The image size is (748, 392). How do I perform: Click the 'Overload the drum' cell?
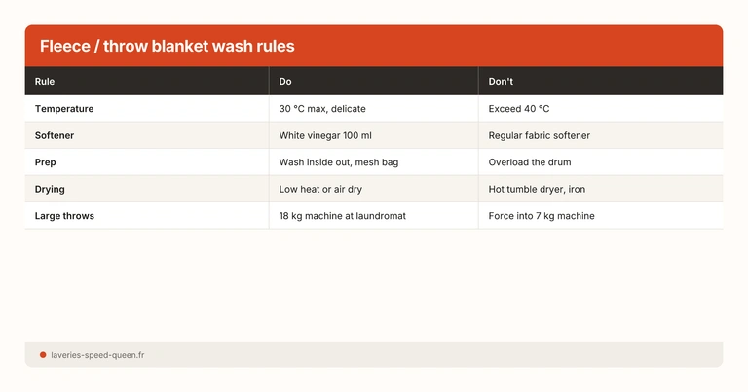[529, 162]
